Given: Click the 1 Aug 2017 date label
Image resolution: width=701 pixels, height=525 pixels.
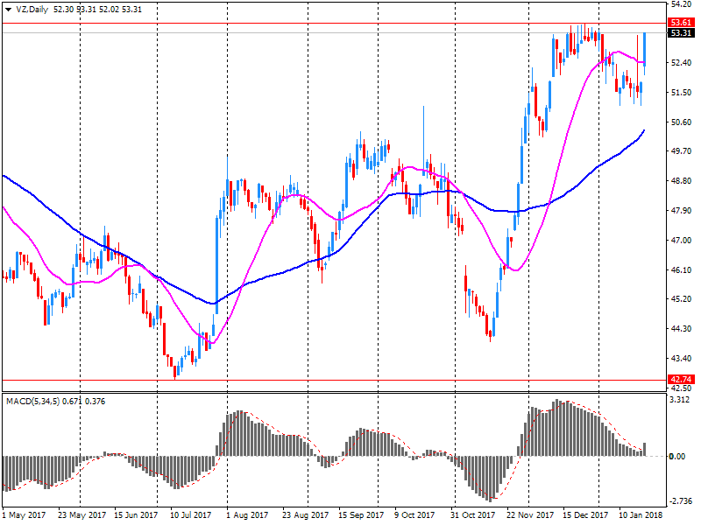Looking at the screenshot, I should coord(247,515).
